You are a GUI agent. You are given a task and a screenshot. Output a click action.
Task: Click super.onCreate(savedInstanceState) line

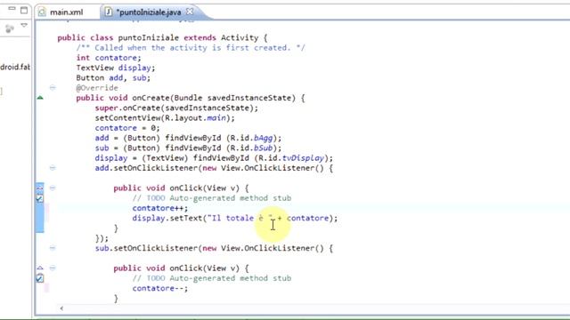pos(176,108)
